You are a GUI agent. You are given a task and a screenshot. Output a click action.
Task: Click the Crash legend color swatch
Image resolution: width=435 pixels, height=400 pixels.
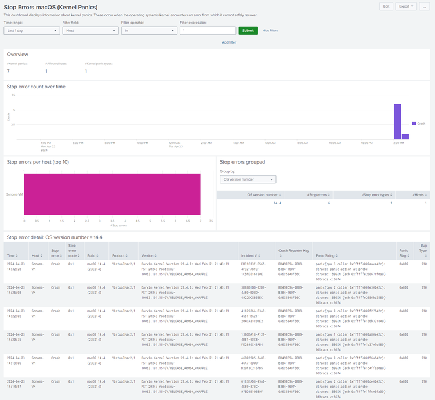click(x=414, y=124)
